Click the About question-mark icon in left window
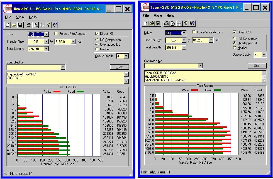 point(48,25)
